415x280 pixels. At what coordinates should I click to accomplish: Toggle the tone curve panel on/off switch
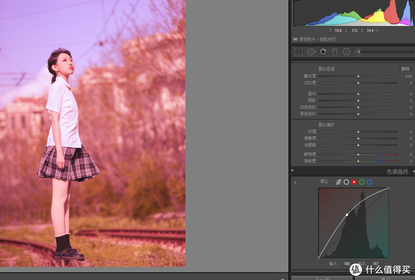292,171
